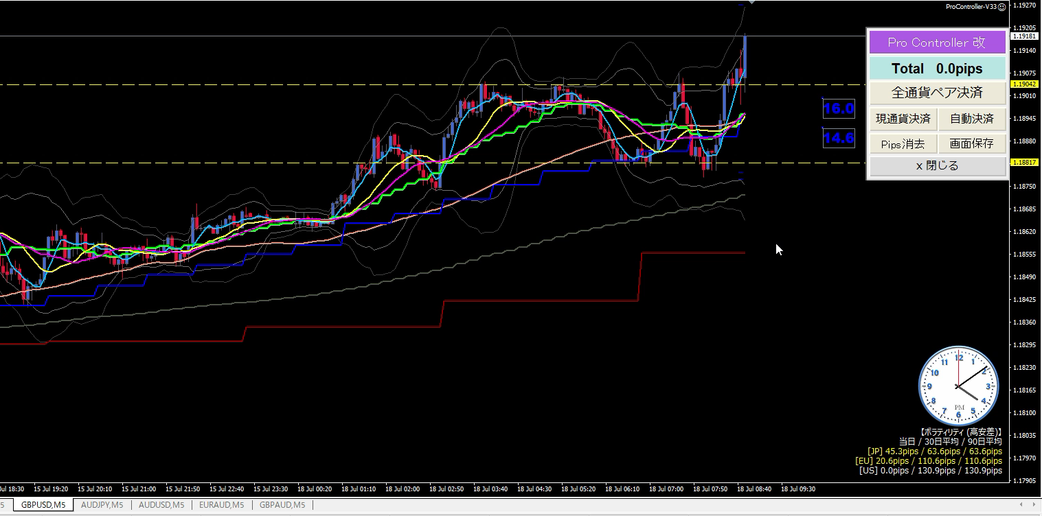Image resolution: width=1042 pixels, height=516 pixels.
Task: Click the yellow price label 1.19042
Action: [x=1023, y=84]
